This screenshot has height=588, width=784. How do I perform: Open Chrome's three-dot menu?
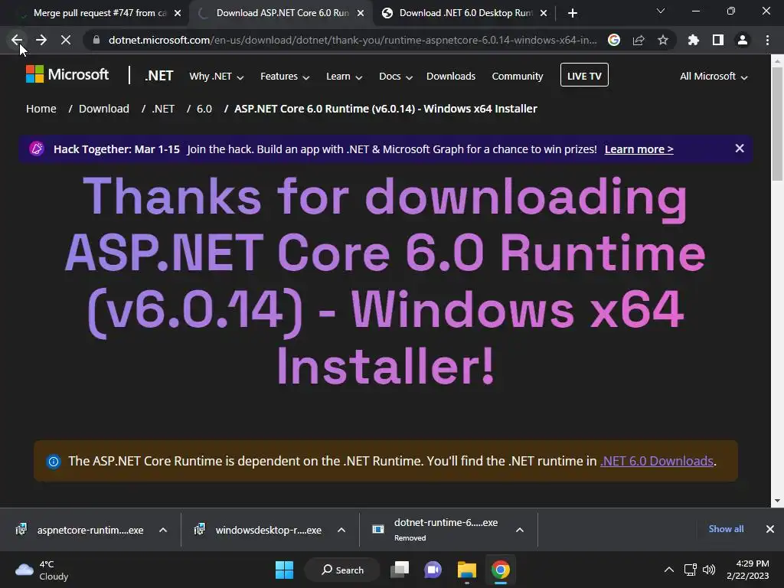click(767, 40)
